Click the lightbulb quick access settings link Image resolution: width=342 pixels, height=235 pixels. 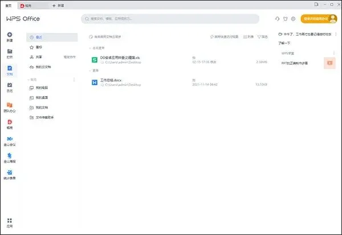[x=224, y=36]
